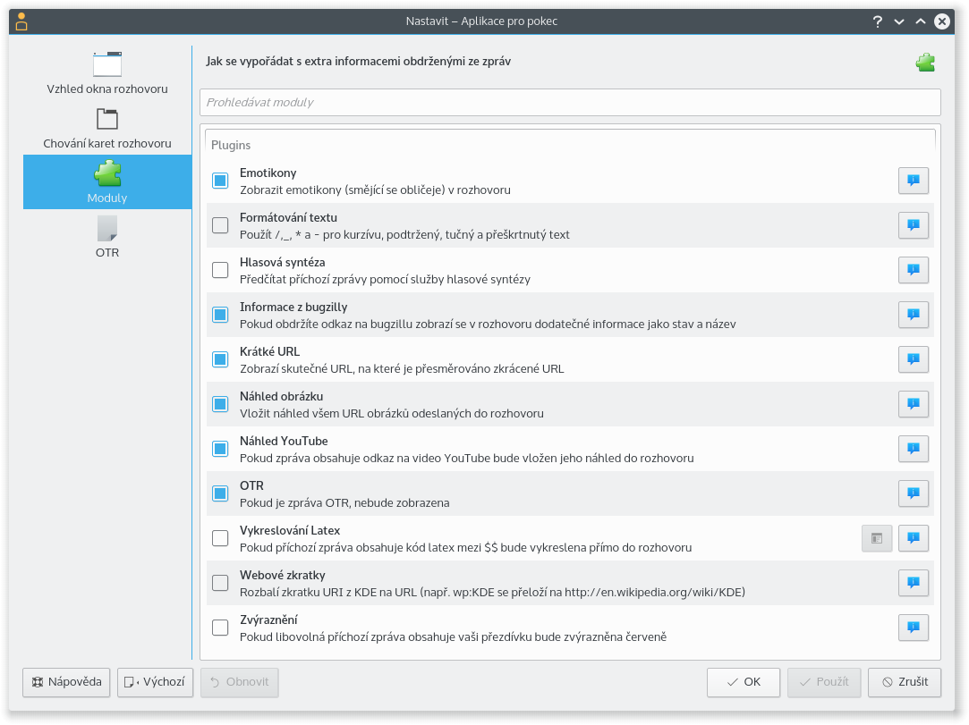Open info for Emotikony plugin
Viewport: 969px width, 725px height.
point(913,181)
